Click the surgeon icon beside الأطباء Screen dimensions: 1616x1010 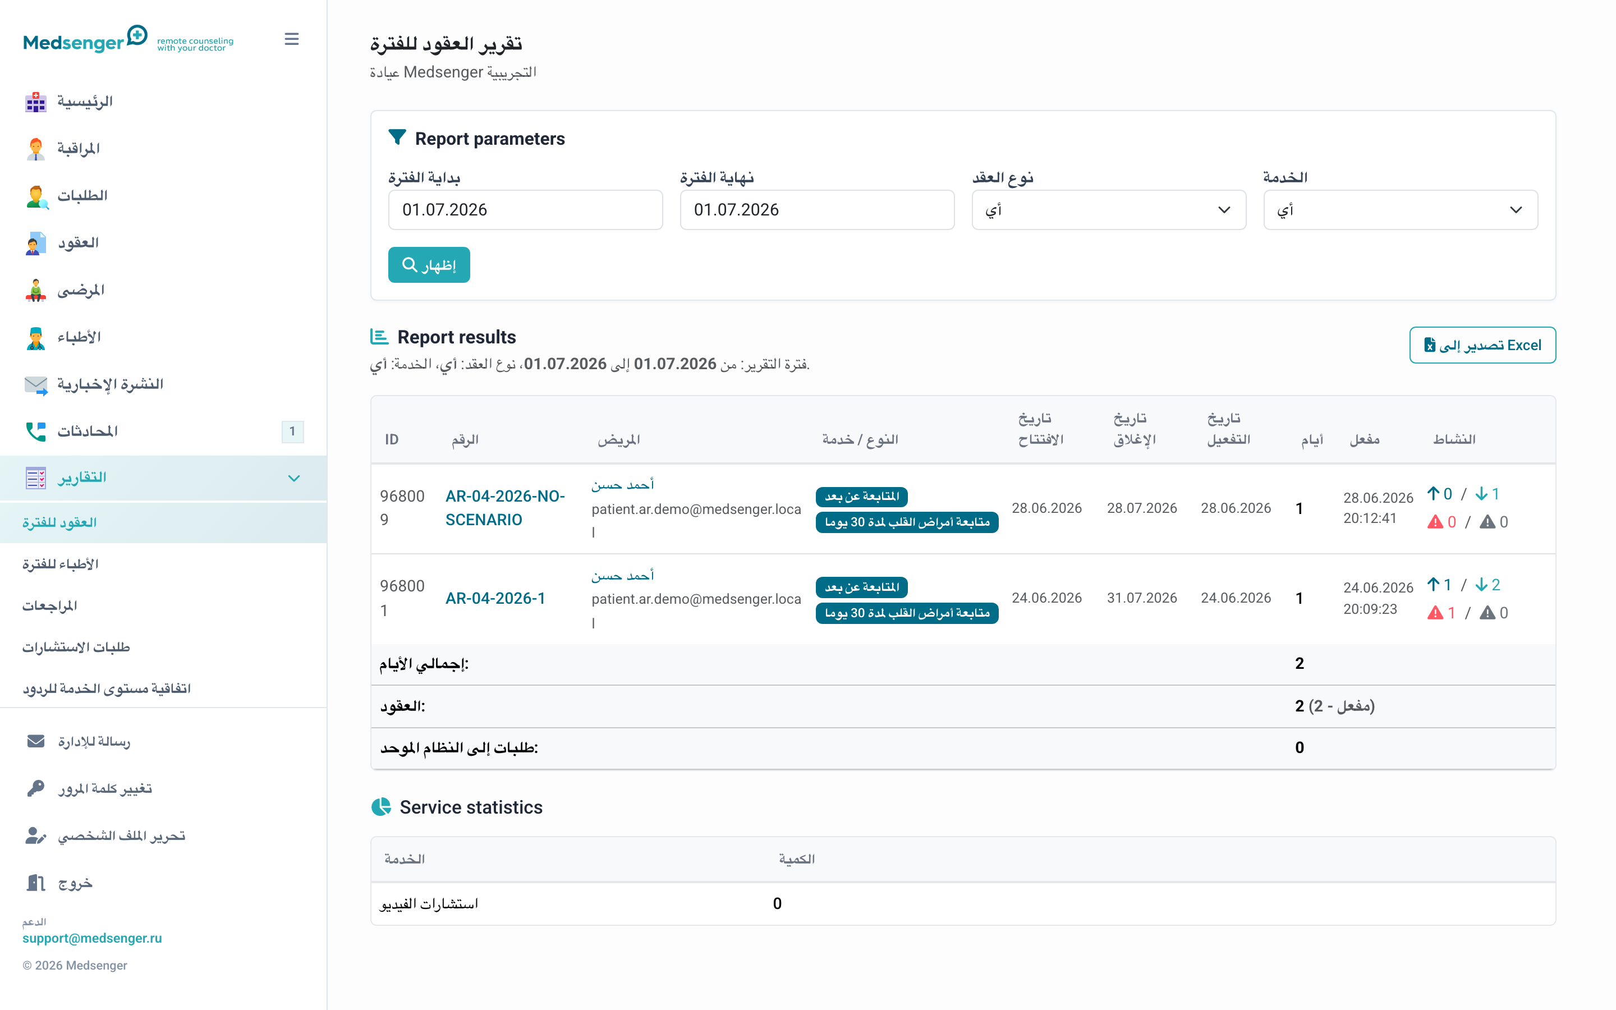click(x=36, y=337)
